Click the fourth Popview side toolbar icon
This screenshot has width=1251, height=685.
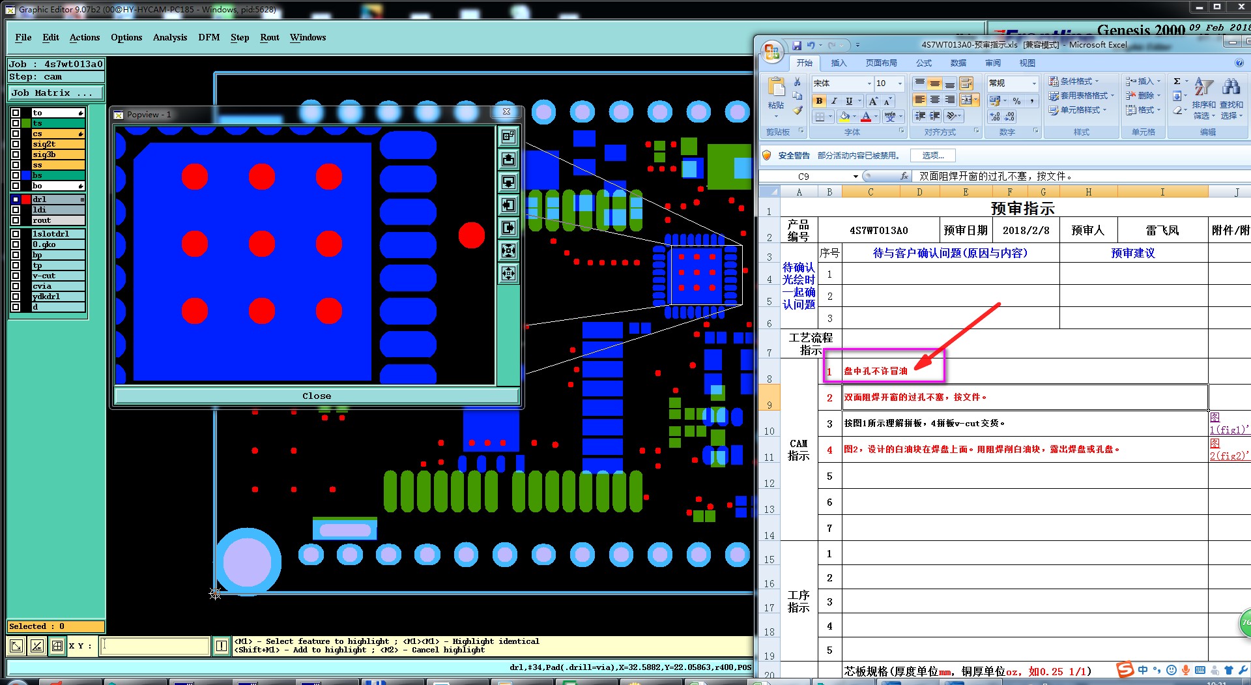[x=508, y=205]
